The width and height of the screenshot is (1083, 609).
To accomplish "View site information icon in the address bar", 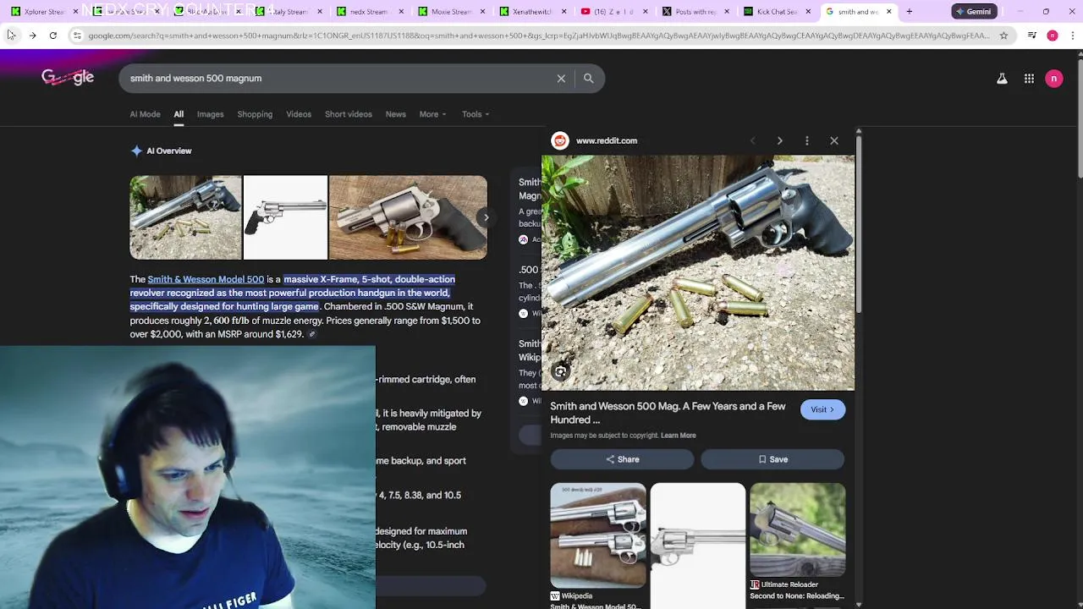I will coord(77,36).
